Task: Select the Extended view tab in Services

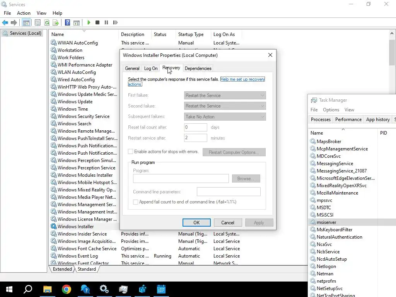Action: click(x=62, y=269)
